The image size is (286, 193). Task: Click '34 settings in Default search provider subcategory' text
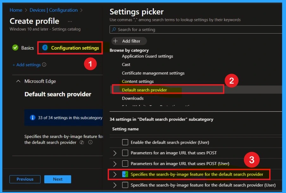162,119
